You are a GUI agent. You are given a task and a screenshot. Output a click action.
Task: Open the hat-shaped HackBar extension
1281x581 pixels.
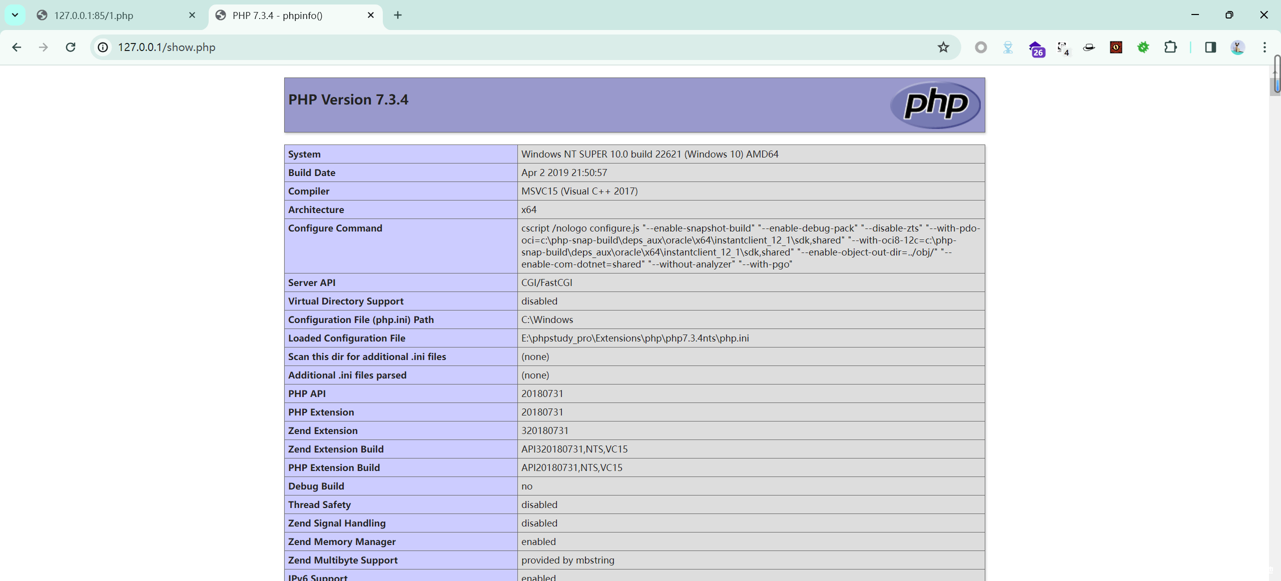(1089, 47)
